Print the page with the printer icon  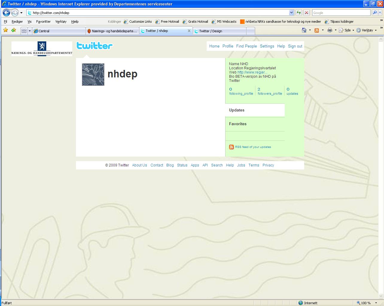coord(330,30)
